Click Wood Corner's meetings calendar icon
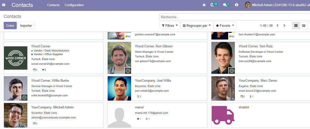Screen dimensions: 310x129 [34, 70]
